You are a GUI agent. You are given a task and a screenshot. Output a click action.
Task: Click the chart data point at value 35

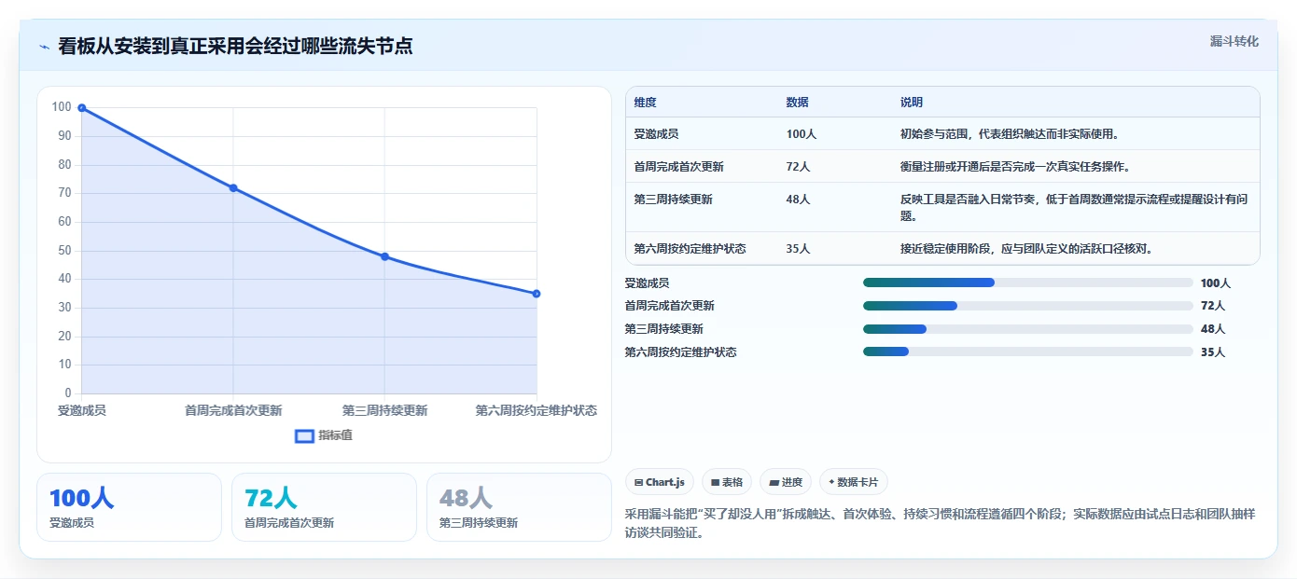pos(537,294)
